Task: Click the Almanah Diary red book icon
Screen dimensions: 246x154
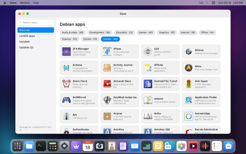Action: pos(107,84)
